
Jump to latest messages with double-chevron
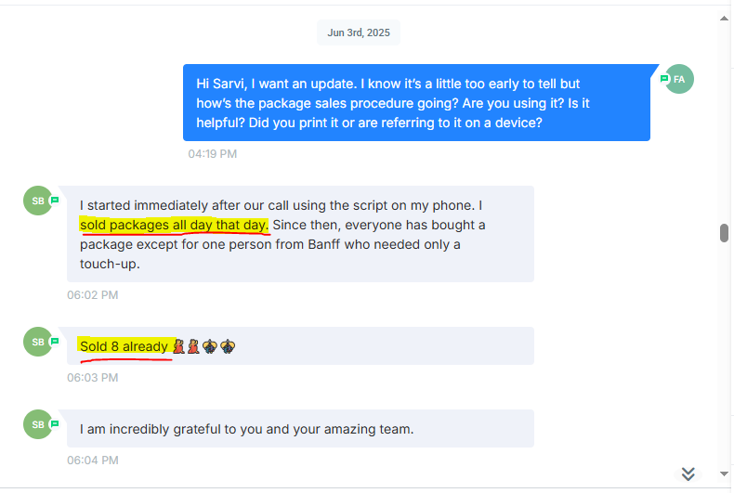tap(688, 474)
